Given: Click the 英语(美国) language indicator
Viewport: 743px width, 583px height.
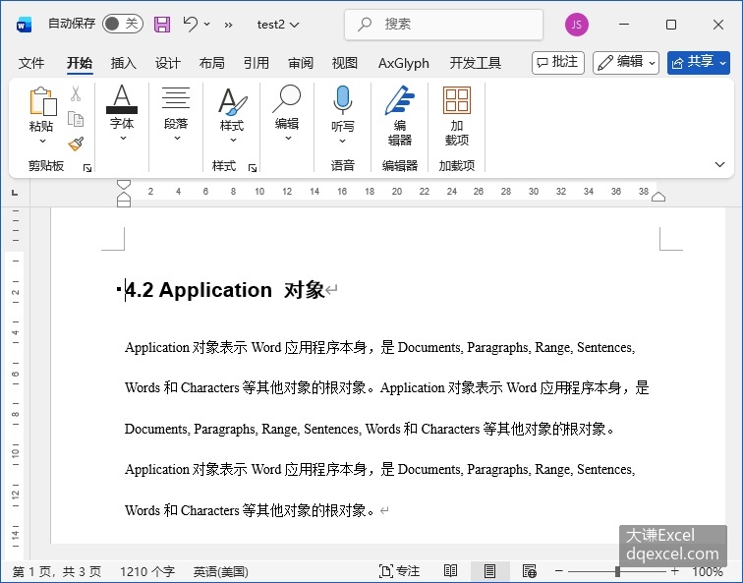Looking at the screenshot, I should (220, 571).
